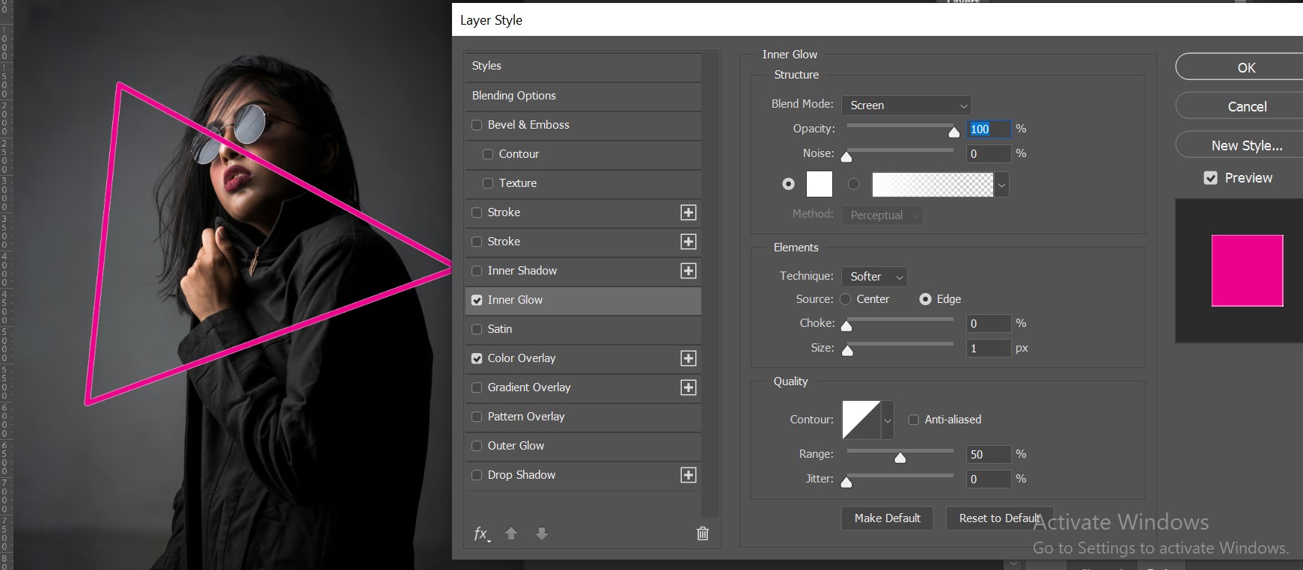This screenshot has width=1303, height=570.
Task: Add another Stroke effect via first plus icon
Action: click(x=689, y=212)
